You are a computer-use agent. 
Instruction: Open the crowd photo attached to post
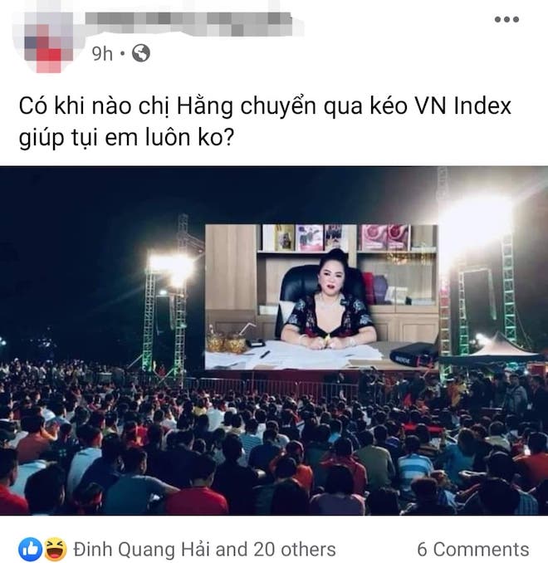(274, 340)
